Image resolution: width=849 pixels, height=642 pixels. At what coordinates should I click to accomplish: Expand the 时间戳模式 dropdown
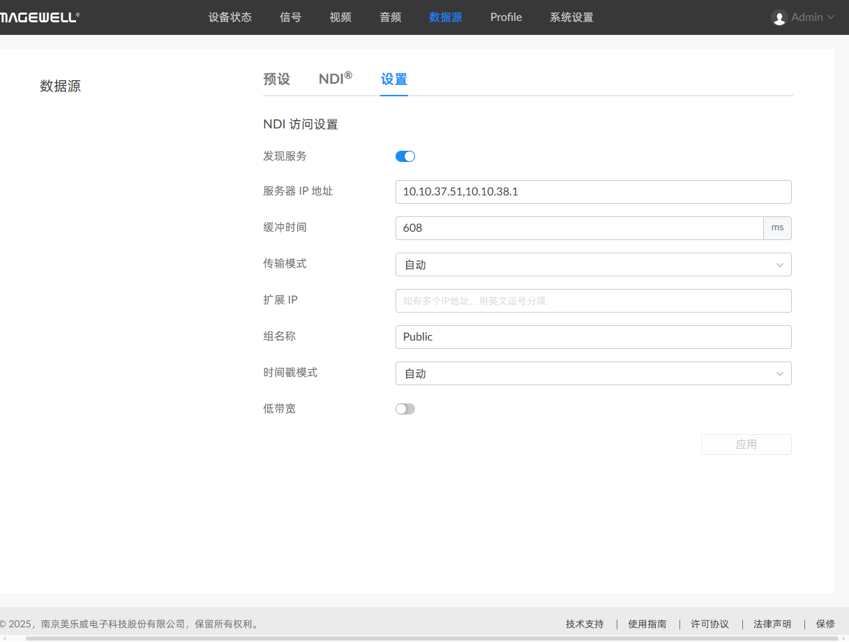click(593, 373)
